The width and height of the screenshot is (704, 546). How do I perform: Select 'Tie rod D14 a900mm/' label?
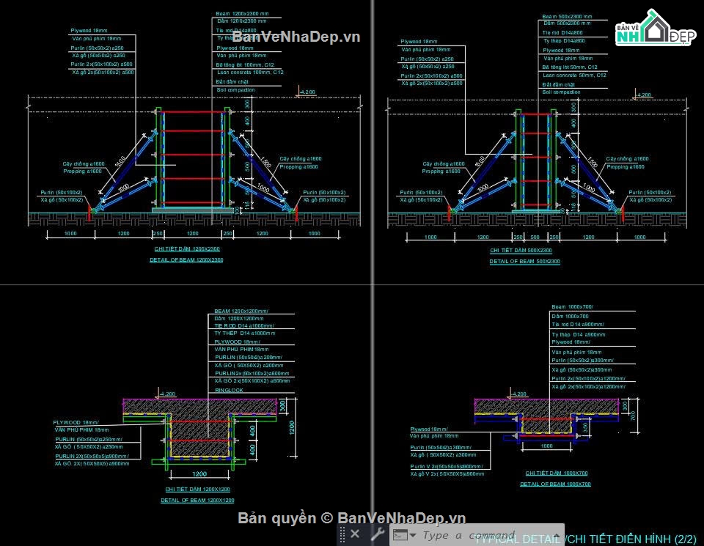[578, 325]
